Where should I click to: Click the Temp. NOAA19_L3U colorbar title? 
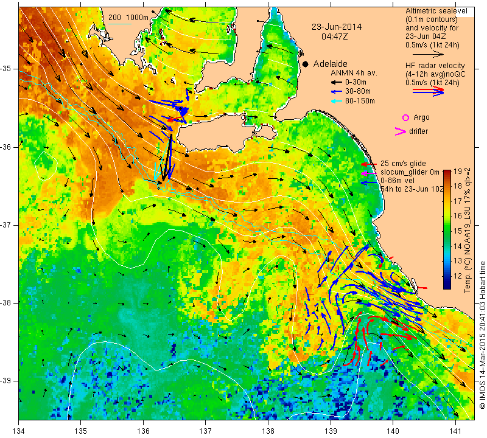468,231
